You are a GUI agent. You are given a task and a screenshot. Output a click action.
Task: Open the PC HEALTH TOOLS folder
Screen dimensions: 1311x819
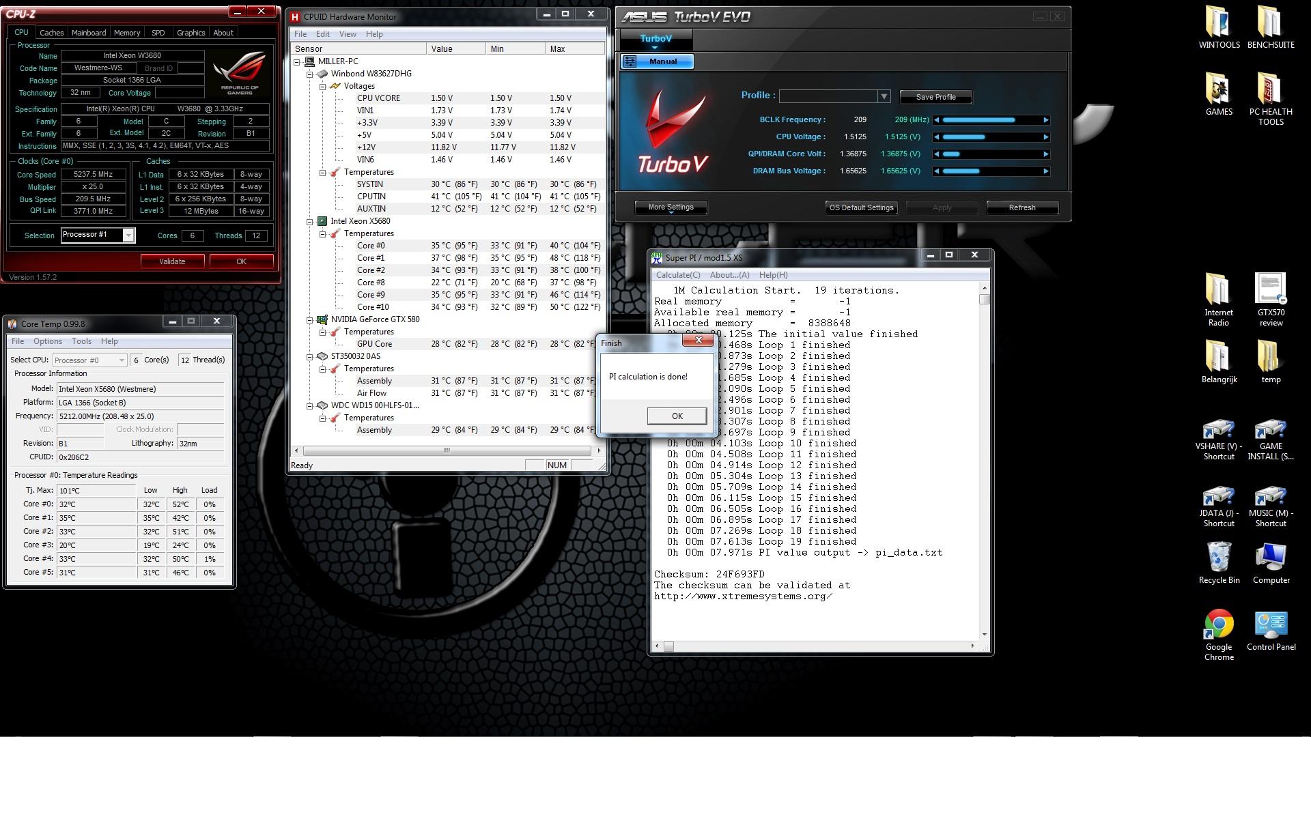click(1271, 99)
